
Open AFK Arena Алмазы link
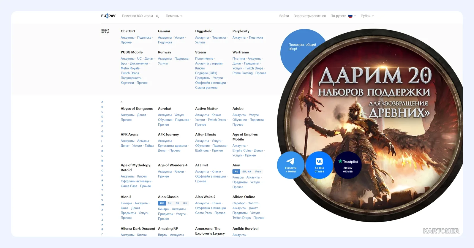[x=143, y=141]
